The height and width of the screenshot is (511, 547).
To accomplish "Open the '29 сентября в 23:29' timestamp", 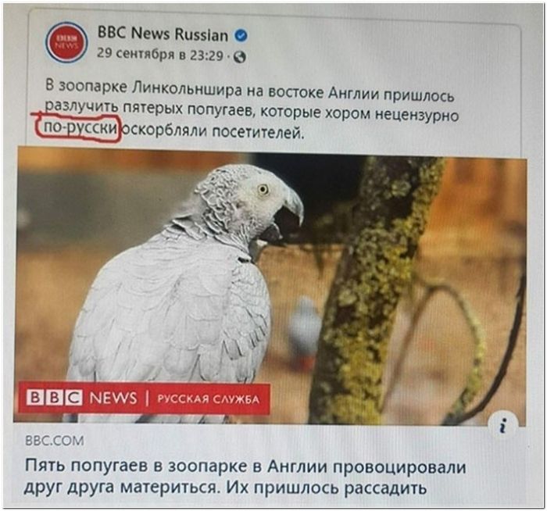I will [x=159, y=55].
